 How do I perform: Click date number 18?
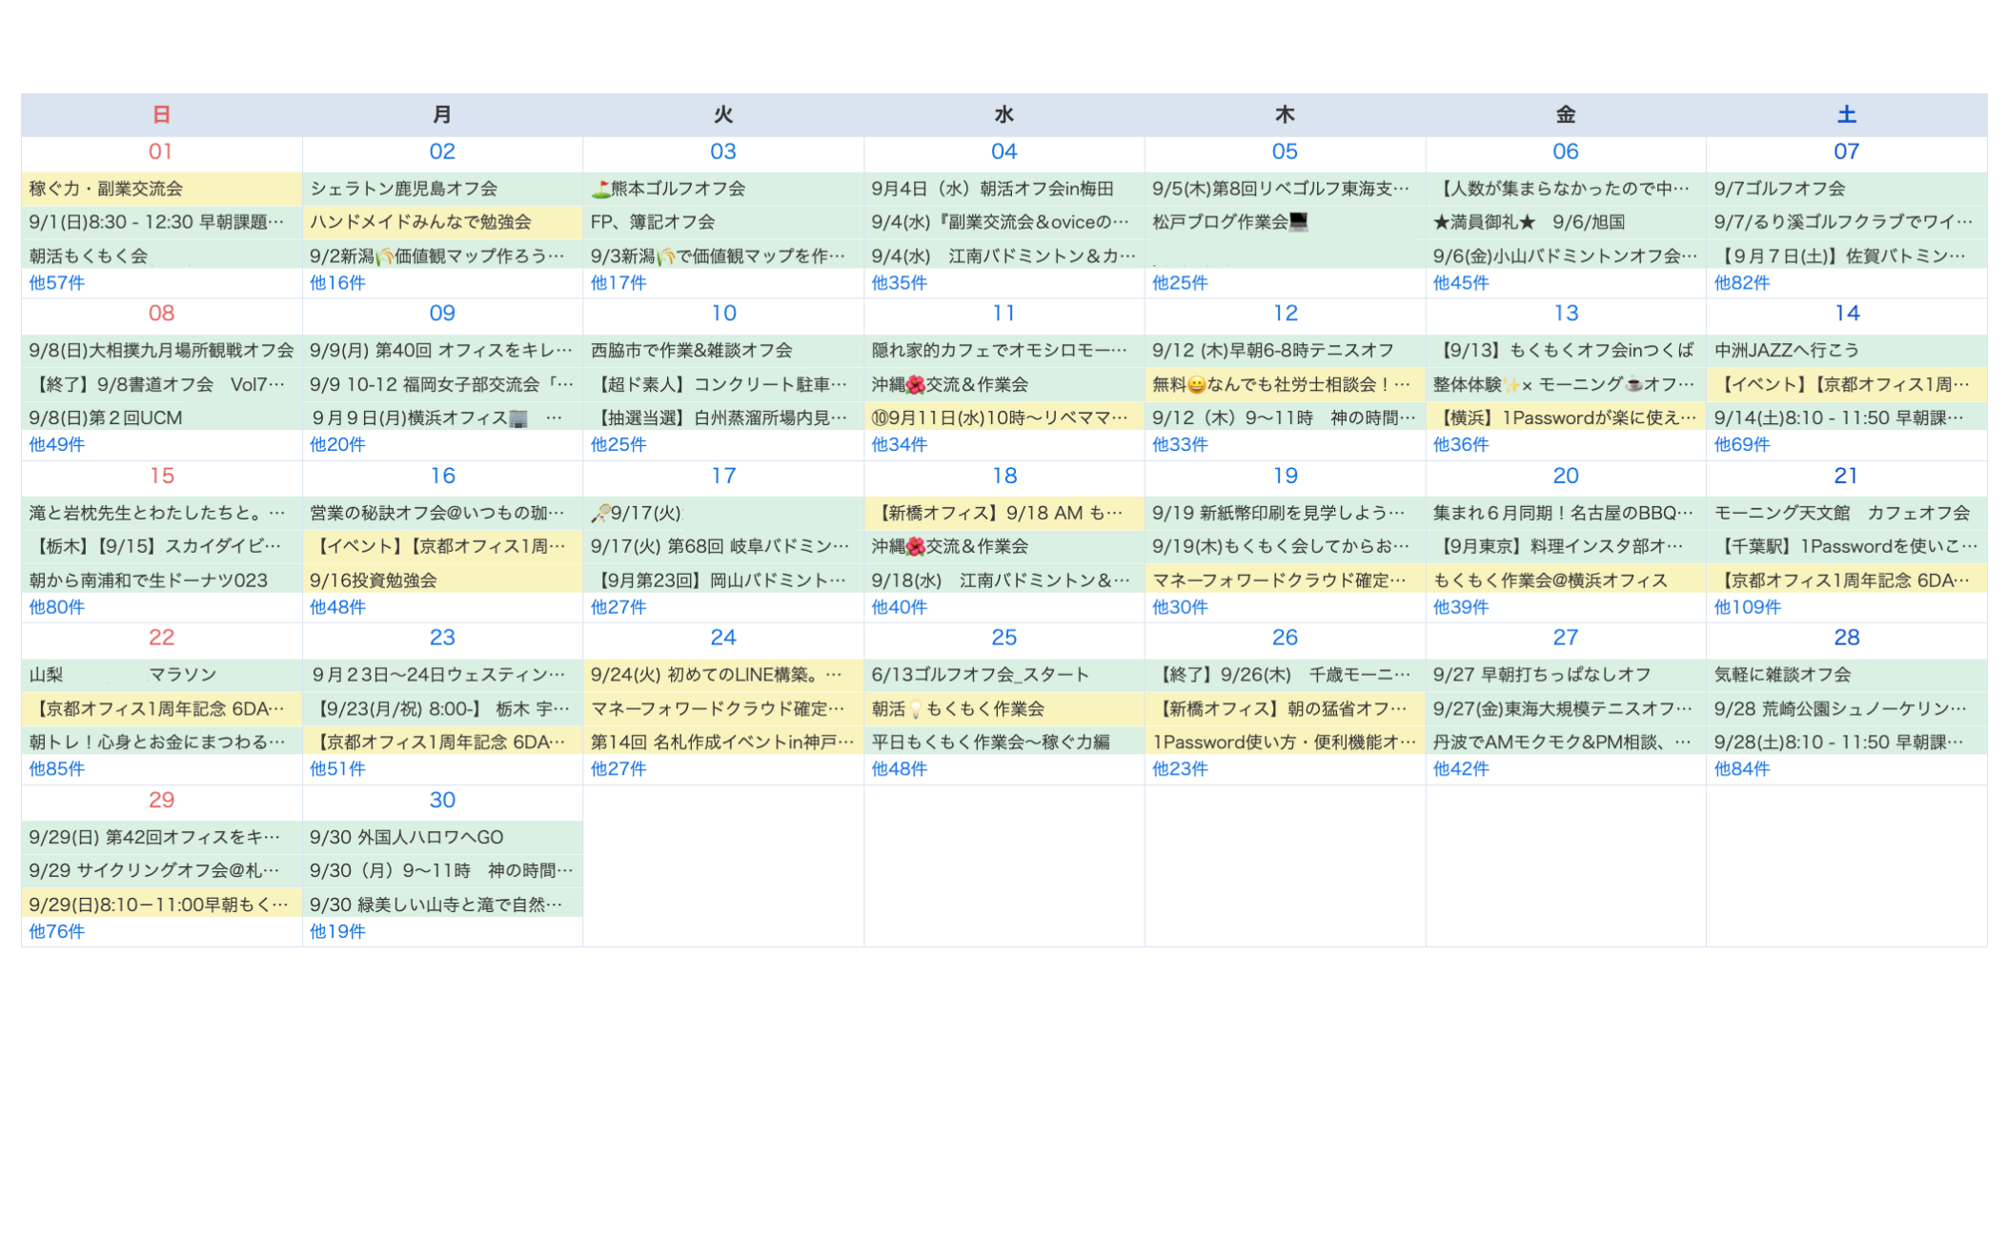point(1003,476)
